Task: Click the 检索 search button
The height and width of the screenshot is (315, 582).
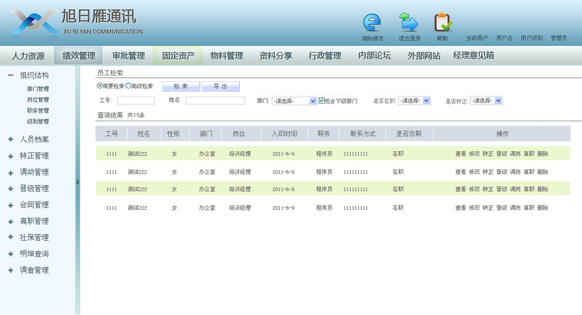Action: [180, 86]
